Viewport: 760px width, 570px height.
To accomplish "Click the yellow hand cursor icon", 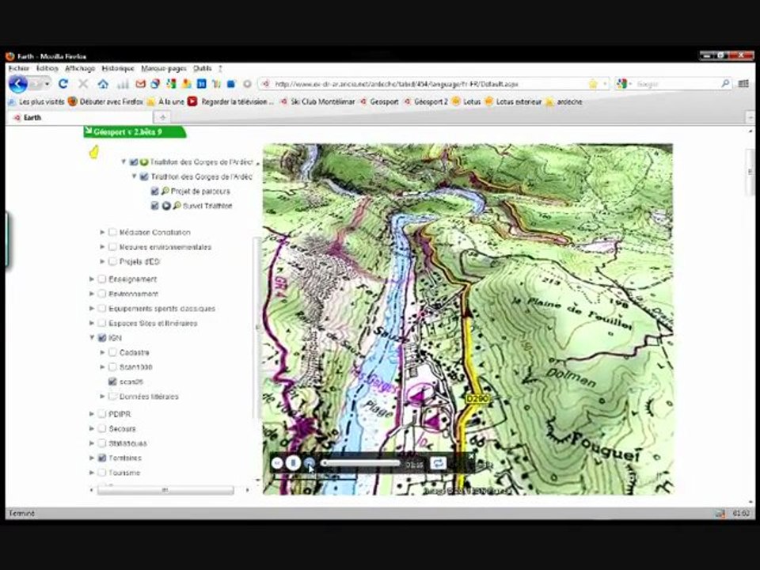I will tap(94, 152).
